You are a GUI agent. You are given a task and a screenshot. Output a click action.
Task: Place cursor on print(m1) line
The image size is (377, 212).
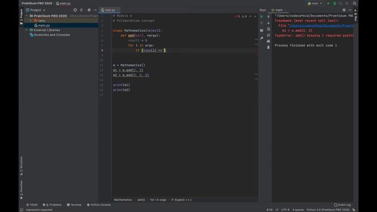pos(121,85)
